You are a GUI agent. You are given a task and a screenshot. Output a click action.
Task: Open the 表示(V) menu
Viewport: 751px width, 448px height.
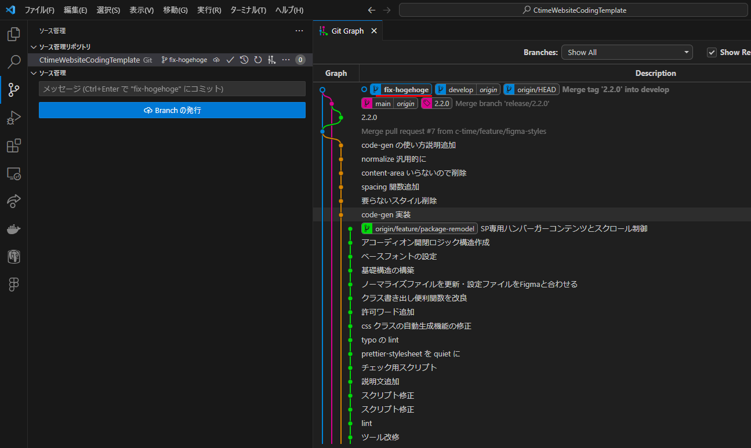click(142, 10)
